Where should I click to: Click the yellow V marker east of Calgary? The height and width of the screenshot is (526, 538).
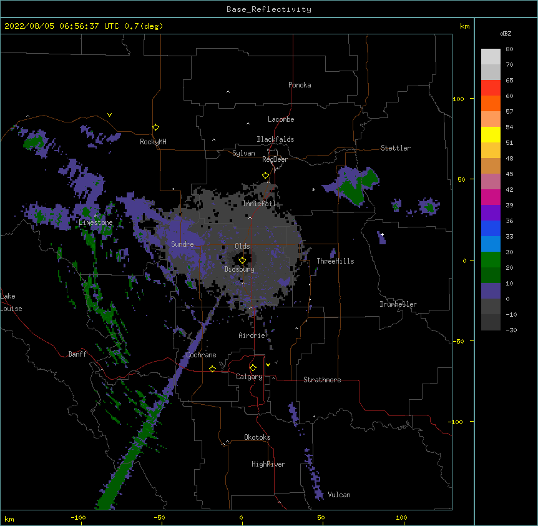[268, 365]
